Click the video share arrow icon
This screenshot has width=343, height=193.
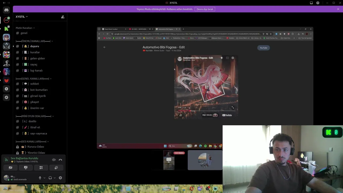click(x=181, y=115)
